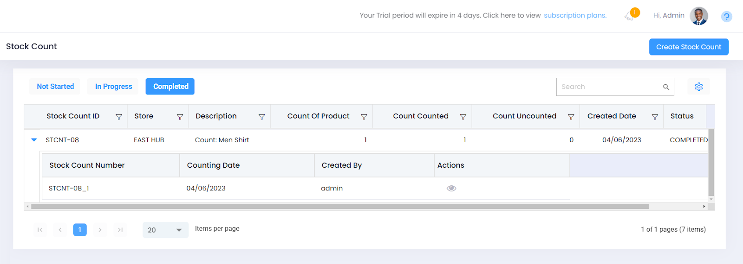This screenshot has width=743, height=264.
Task: Click the notification megaphone icon
Action: click(x=629, y=17)
